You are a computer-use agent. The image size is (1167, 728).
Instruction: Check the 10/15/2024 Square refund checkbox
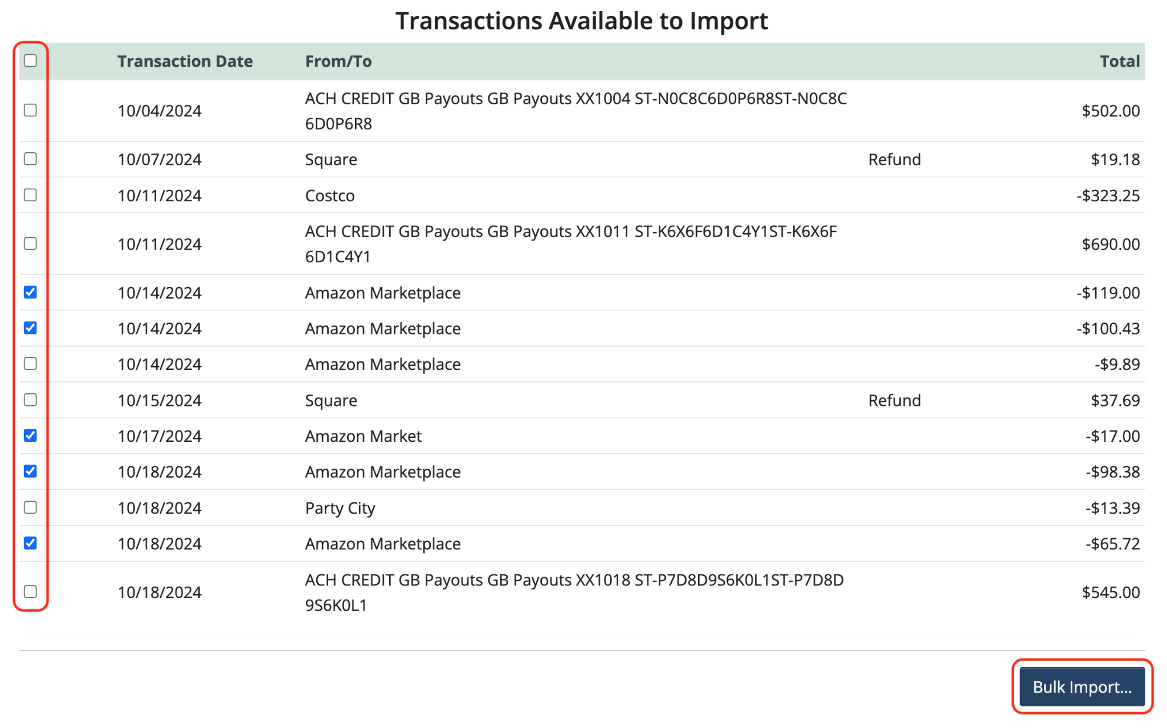(30, 400)
